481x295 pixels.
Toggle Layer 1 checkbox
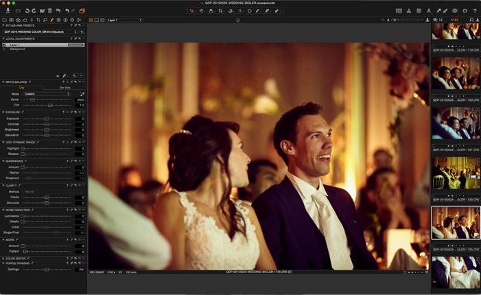click(x=4, y=45)
